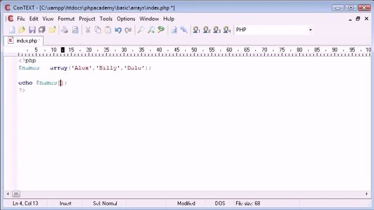
Task: Run user command 2
Action: (206, 30)
